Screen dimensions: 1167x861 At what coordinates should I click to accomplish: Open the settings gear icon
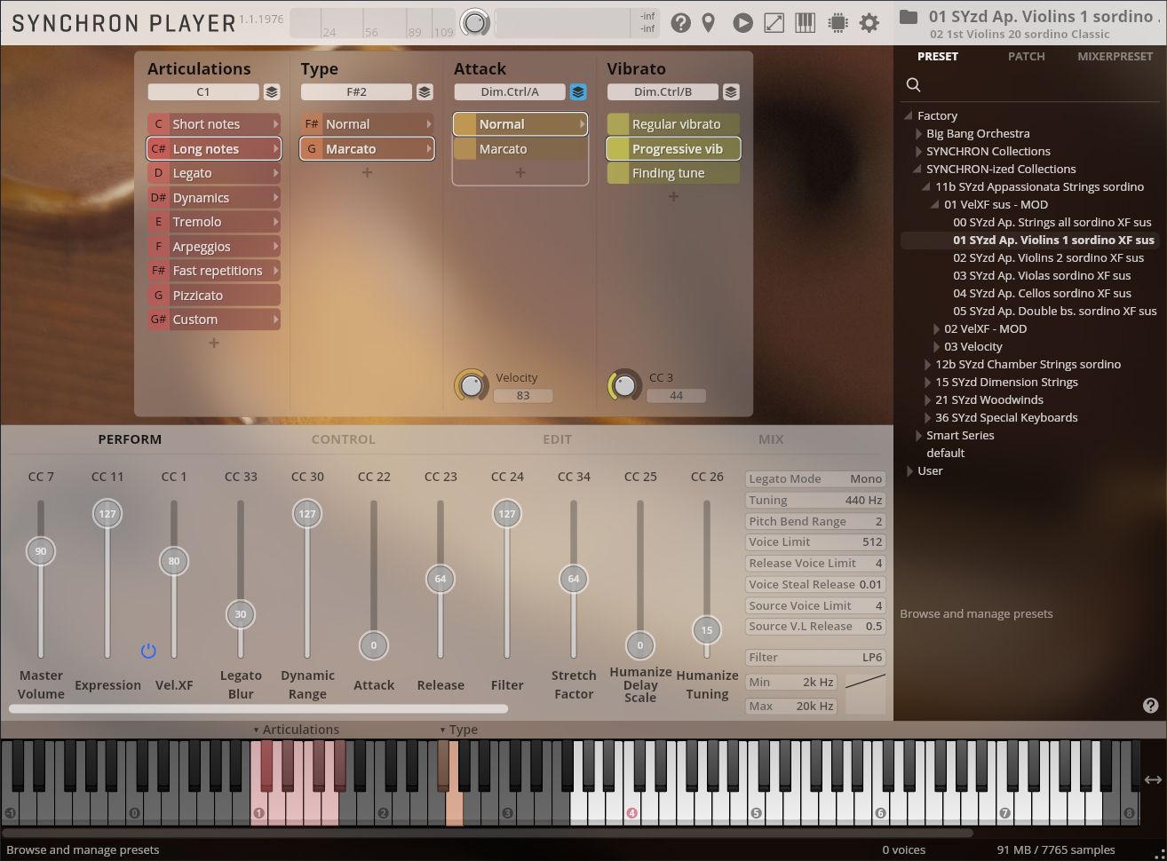869,23
